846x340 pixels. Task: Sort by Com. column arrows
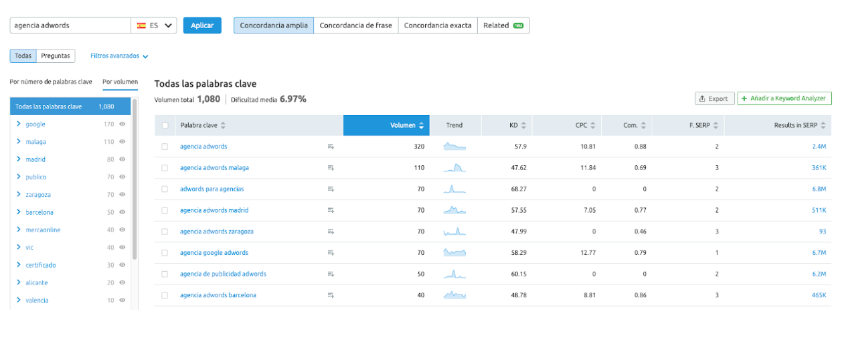pos(643,125)
